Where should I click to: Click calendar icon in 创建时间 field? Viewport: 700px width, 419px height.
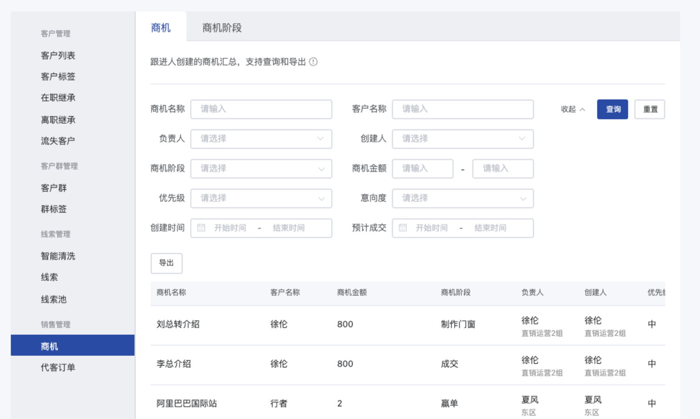201,228
